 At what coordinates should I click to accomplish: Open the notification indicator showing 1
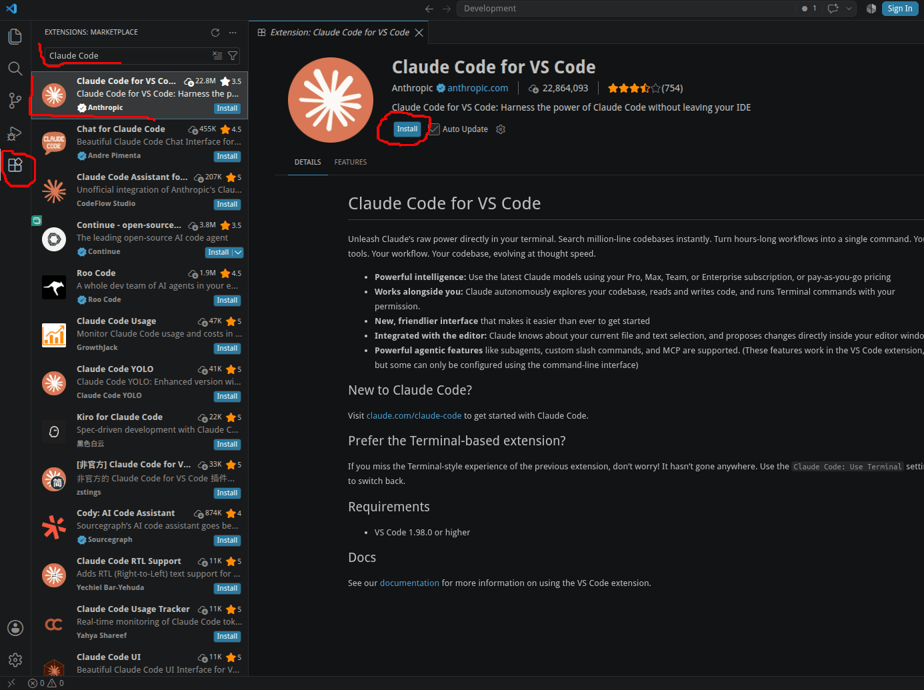pos(809,9)
